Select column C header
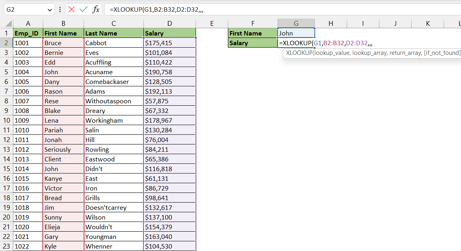Image resolution: width=461 pixels, height=251 pixels. pyautogui.click(x=114, y=23)
